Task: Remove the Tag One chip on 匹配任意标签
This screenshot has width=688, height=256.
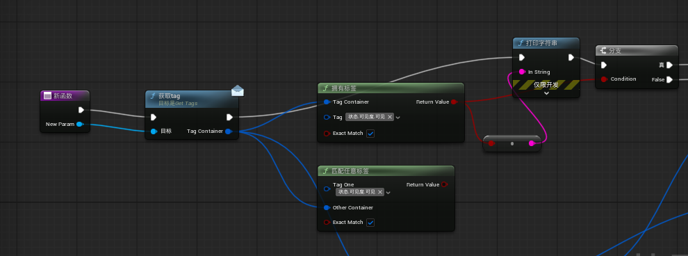Action: point(380,192)
